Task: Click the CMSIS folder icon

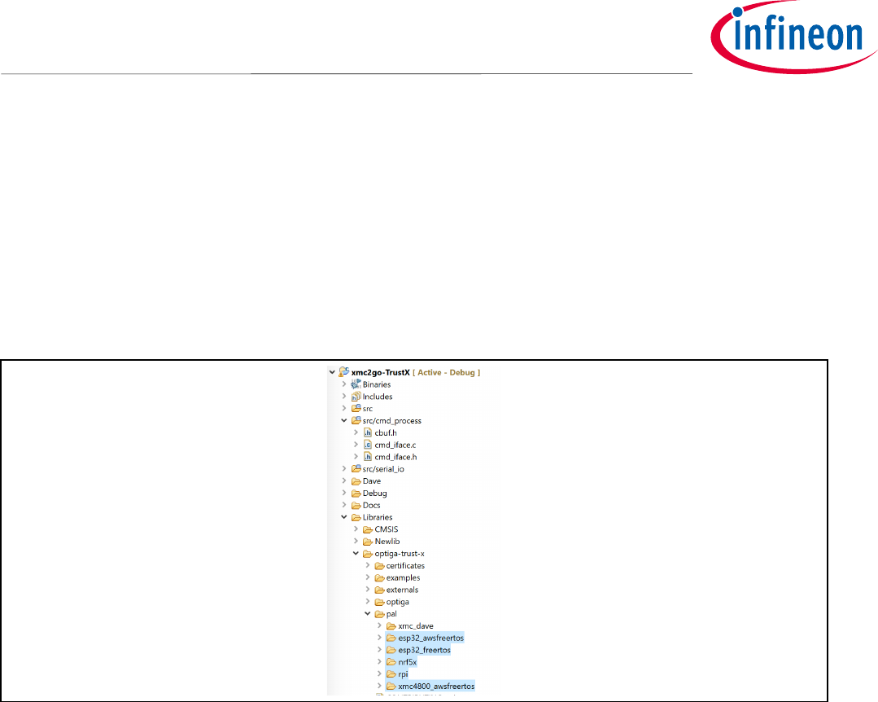Action: click(x=367, y=529)
